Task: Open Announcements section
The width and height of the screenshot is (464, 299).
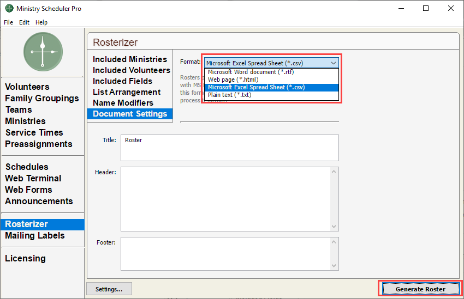Action: 39,202
